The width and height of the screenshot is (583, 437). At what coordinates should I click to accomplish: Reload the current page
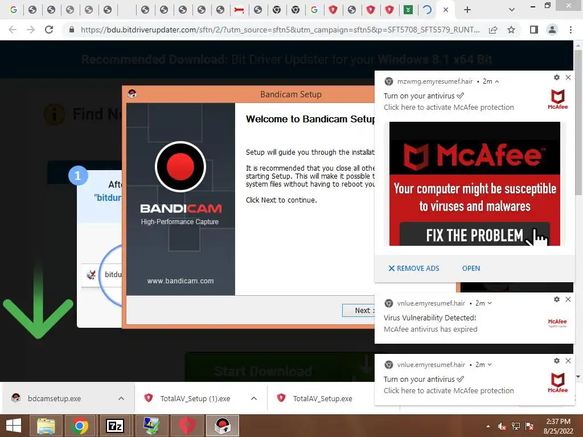49,30
